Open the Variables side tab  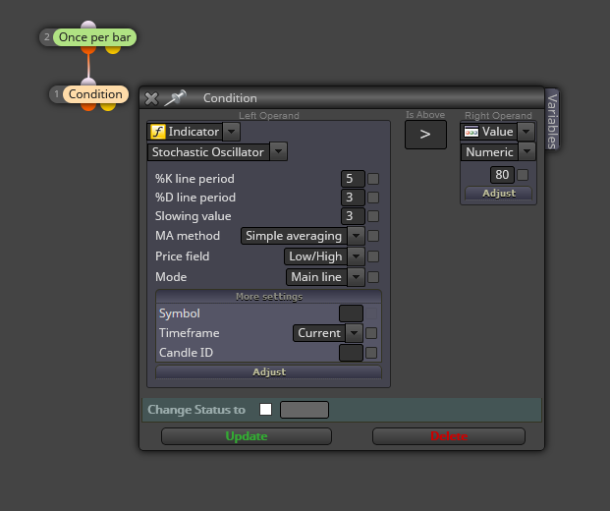click(552, 120)
